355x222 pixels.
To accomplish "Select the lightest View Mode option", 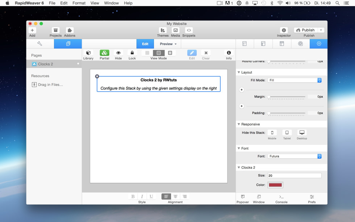I will [147, 53].
